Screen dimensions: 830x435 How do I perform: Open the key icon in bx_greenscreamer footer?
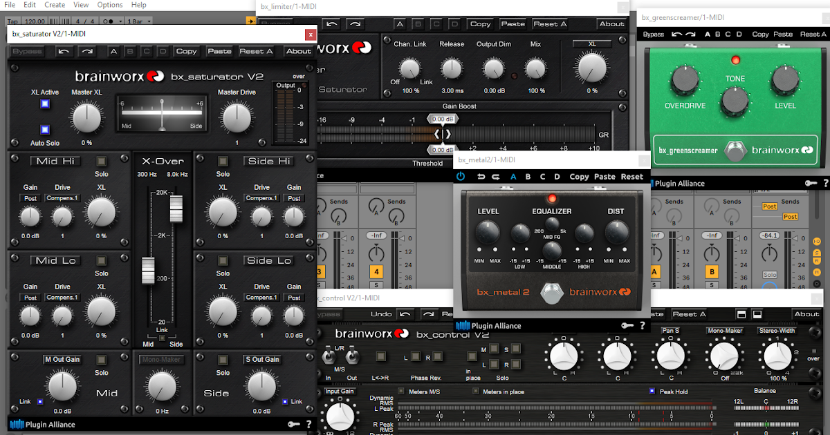[x=811, y=183]
